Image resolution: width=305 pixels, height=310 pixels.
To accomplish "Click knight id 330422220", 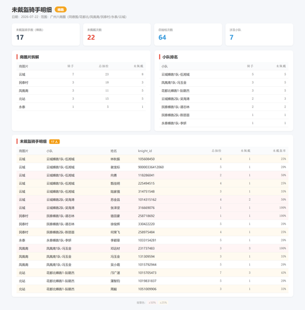I will tap(147, 224).
